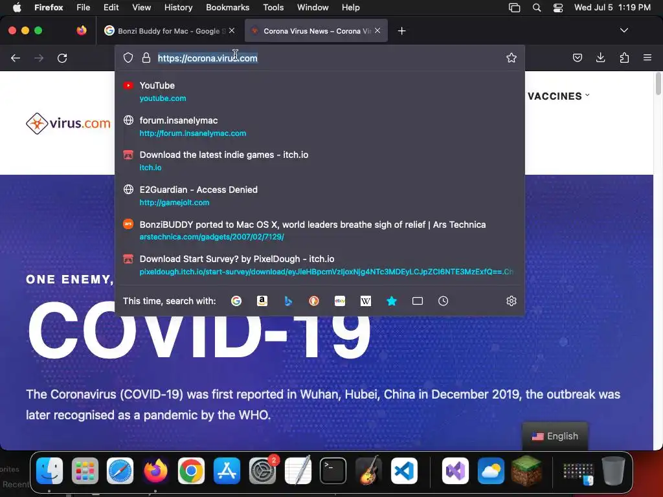Expand the VACCINES menu on the page
Viewport: 663px width, 497px height.
(x=558, y=96)
